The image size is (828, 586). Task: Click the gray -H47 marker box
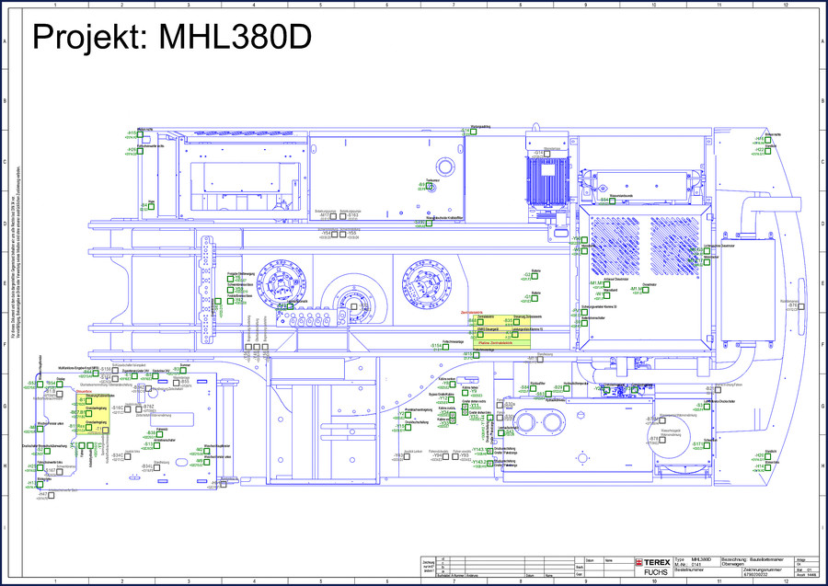click(x=52, y=495)
